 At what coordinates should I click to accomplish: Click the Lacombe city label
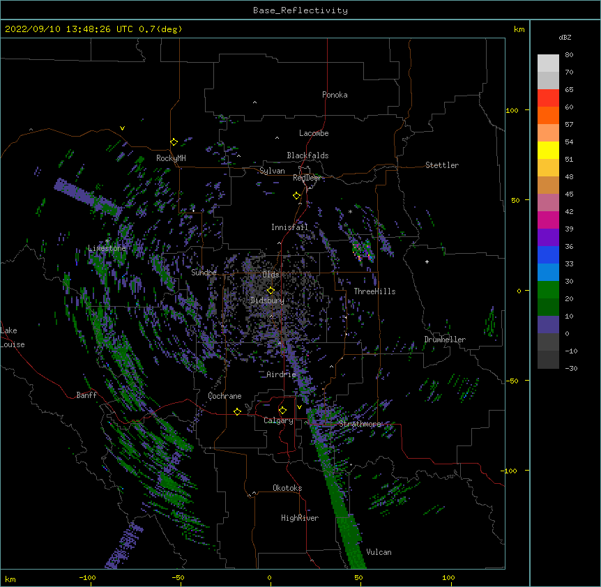pyautogui.click(x=314, y=133)
